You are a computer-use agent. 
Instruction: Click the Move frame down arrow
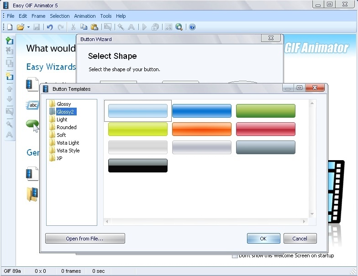pyautogui.click(x=10, y=99)
